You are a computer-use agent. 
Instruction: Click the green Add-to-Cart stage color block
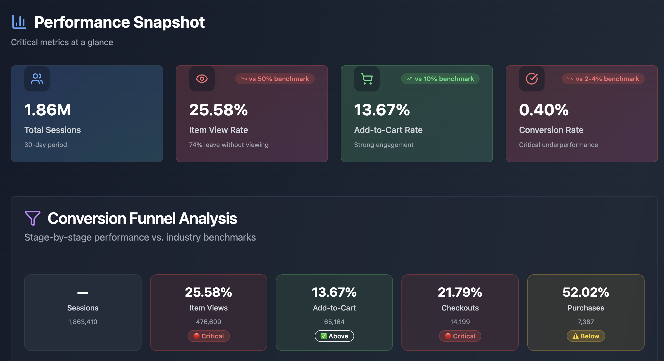[x=334, y=312]
